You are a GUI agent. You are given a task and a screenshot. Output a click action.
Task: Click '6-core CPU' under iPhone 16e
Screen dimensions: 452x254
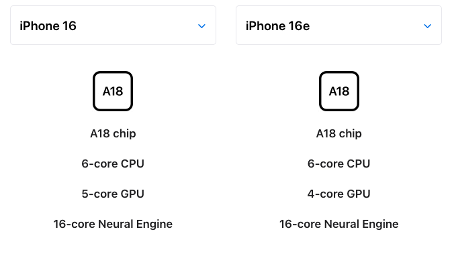pos(338,164)
